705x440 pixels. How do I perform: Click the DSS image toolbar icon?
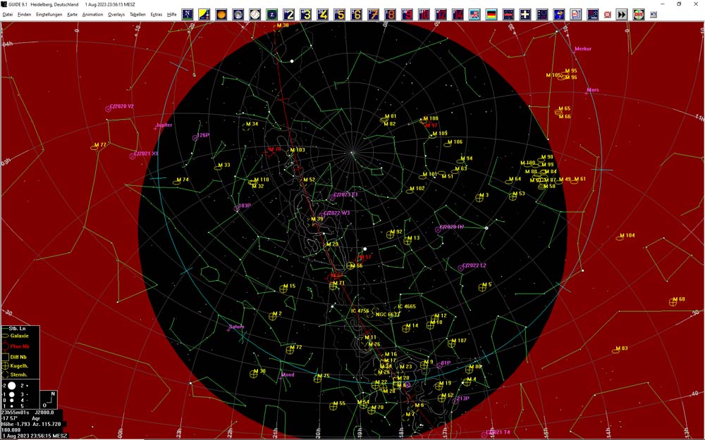pyautogui.click(x=639, y=14)
